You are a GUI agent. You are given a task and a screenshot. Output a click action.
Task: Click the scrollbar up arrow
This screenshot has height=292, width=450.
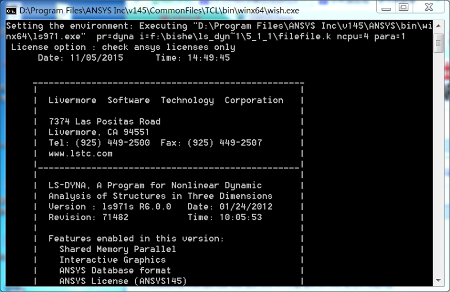point(438,26)
